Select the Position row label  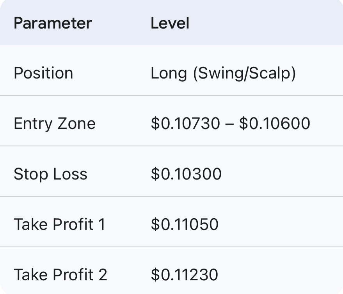tap(43, 73)
